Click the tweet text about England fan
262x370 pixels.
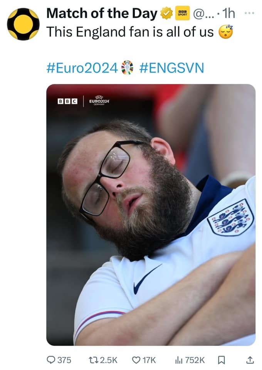pos(130,32)
